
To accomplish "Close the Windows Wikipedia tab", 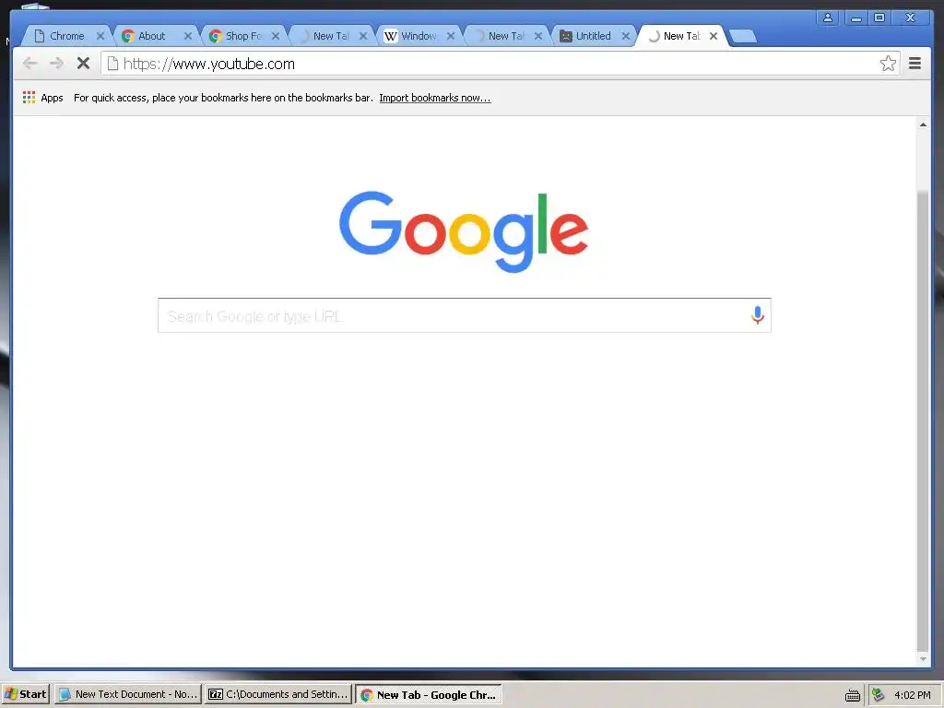I will pyautogui.click(x=450, y=36).
